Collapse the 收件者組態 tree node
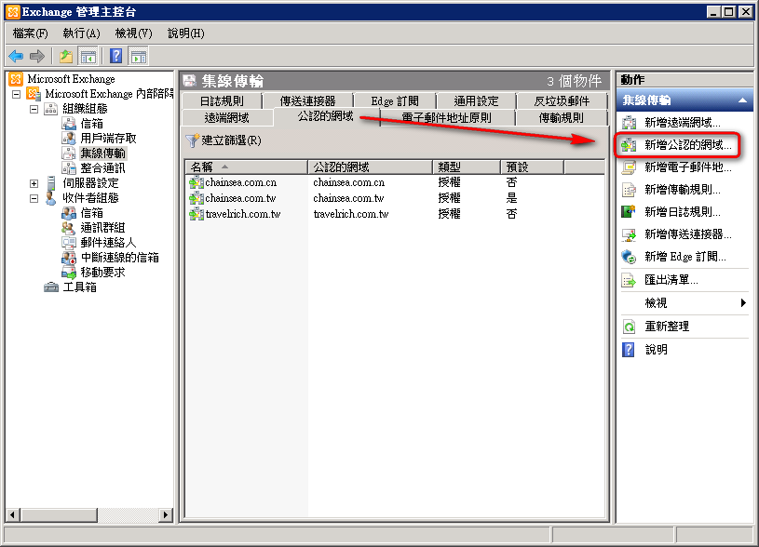The image size is (759, 547). [x=34, y=198]
